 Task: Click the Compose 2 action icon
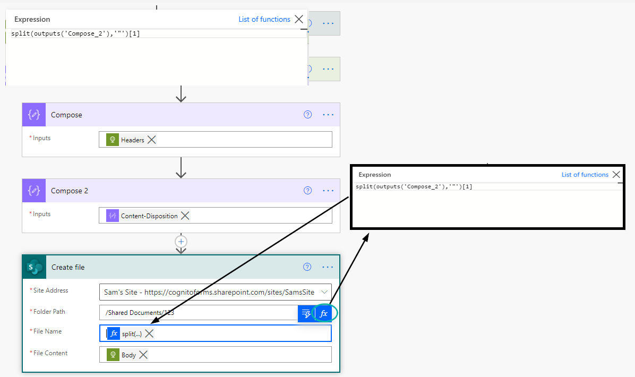click(x=34, y=190)
